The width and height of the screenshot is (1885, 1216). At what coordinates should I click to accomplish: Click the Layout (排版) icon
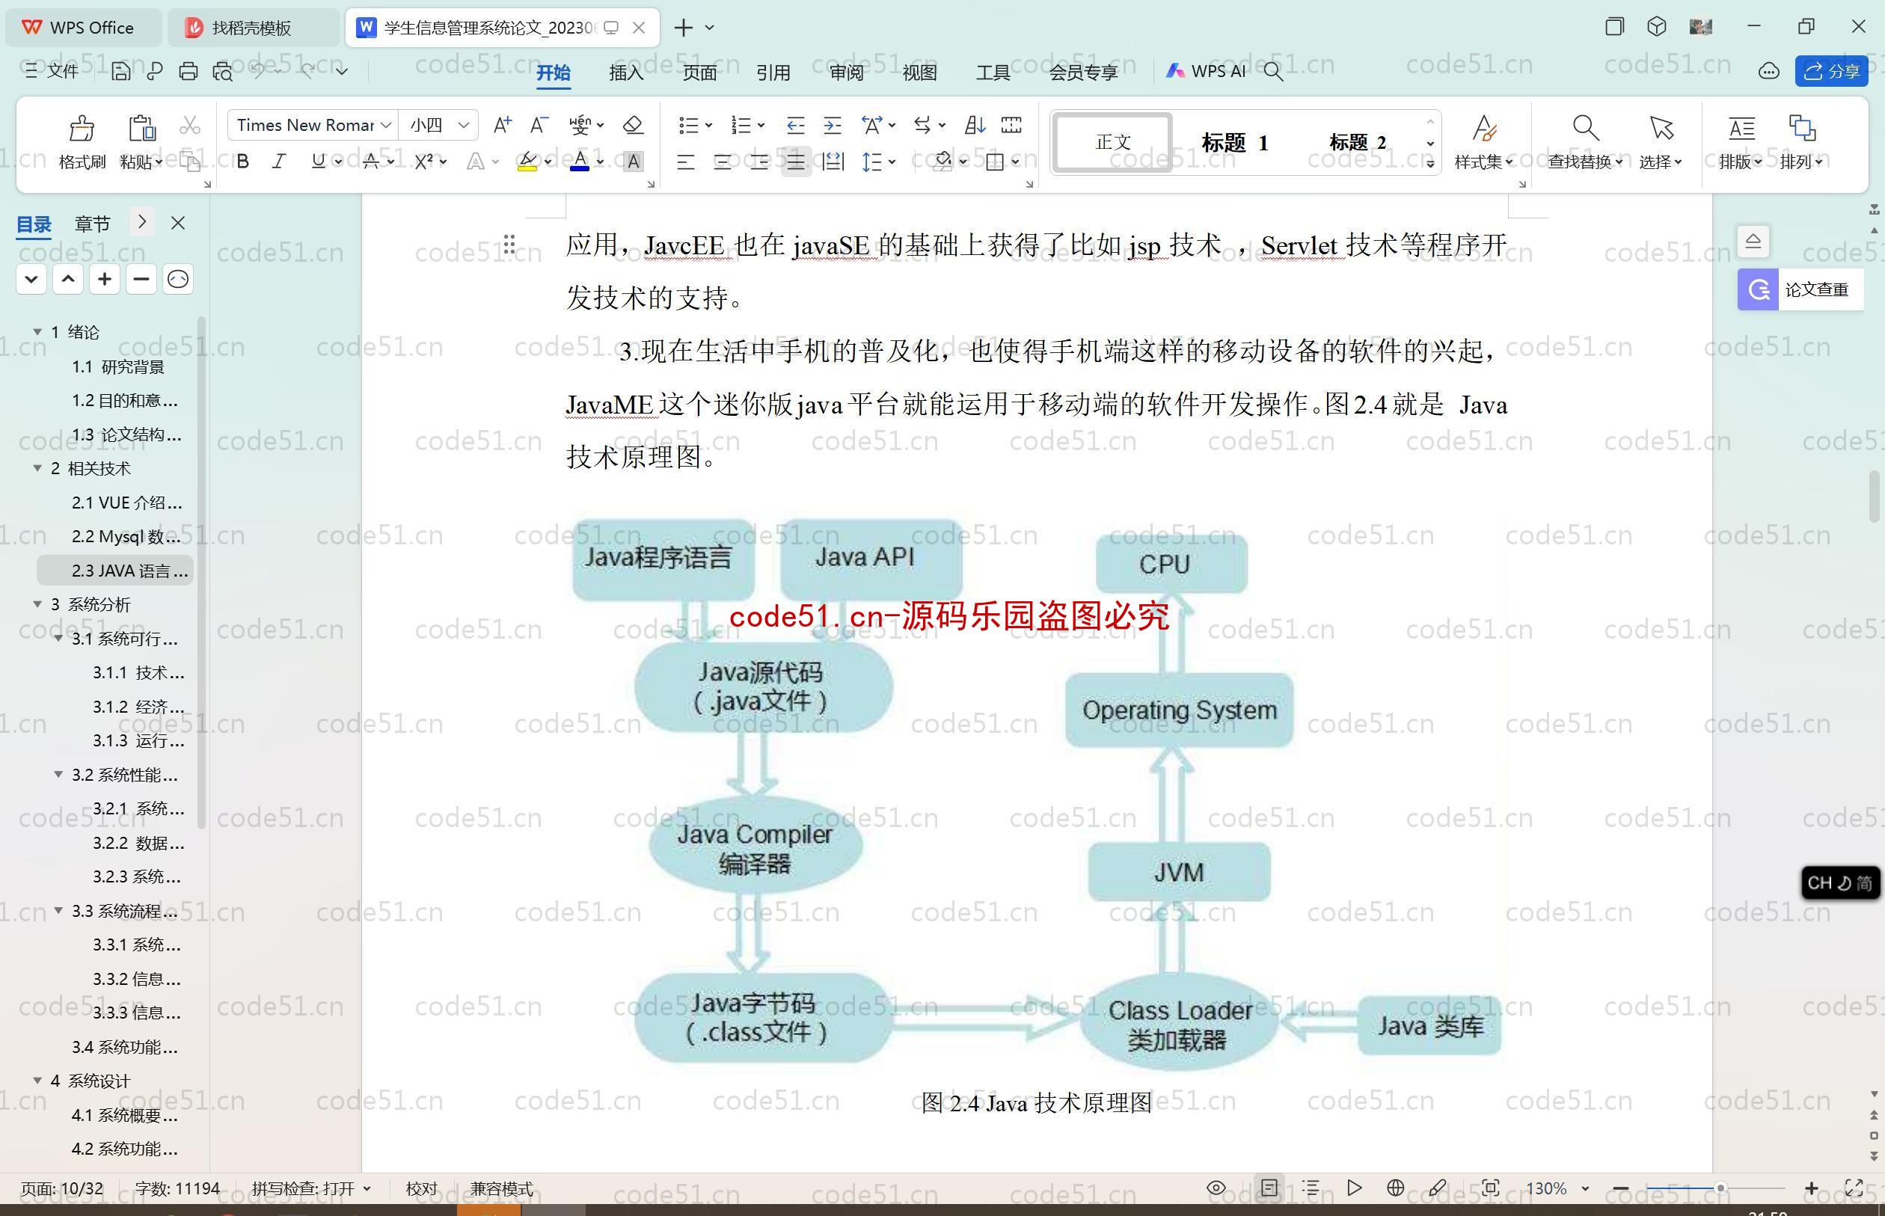1741,128
